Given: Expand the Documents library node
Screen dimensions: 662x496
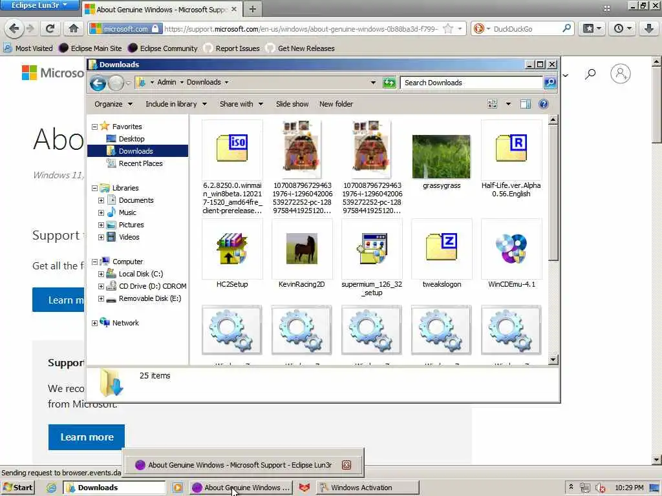Looking at the screenshot, I should (x=101, y=200).
